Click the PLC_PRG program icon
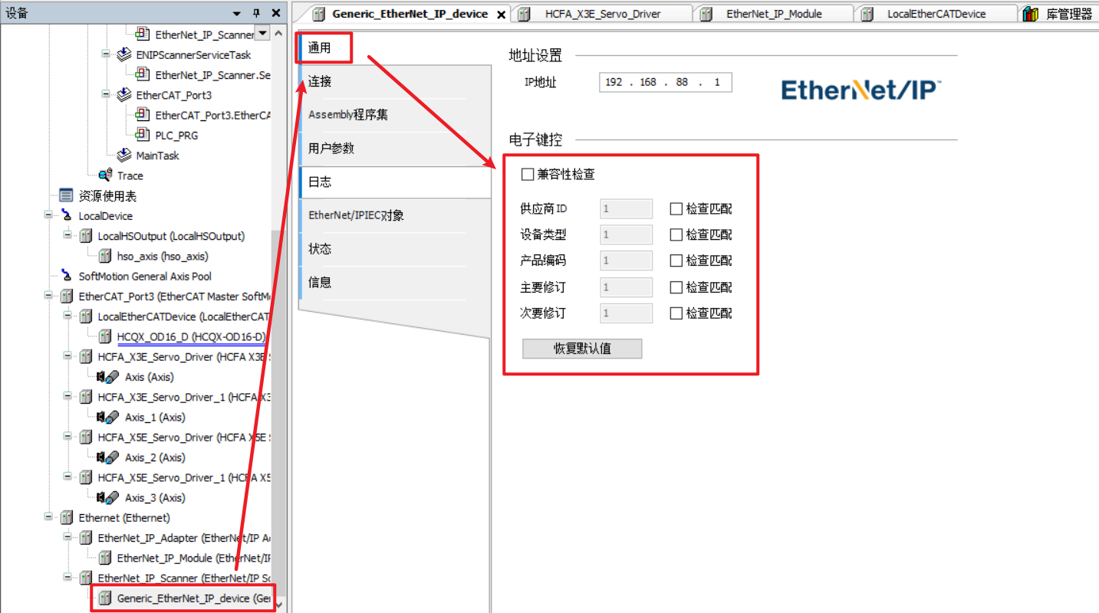1099x613 pixels. click(143, 135)
